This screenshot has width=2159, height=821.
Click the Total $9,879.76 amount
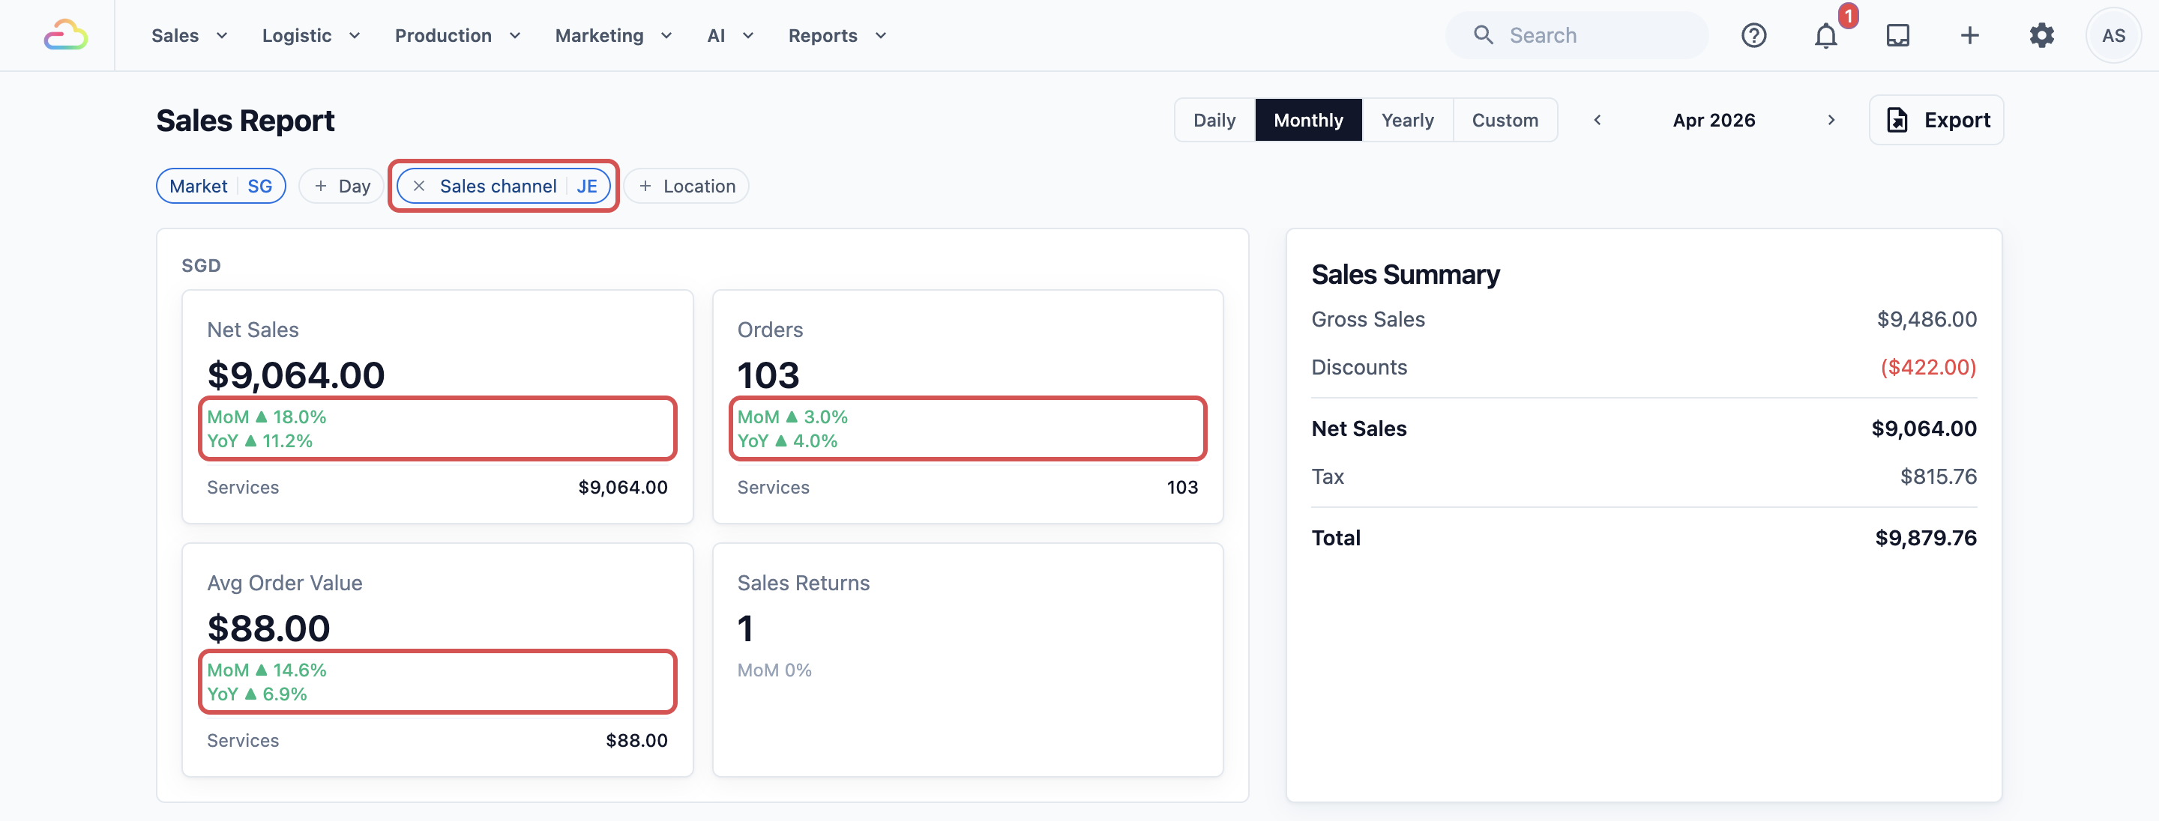1925,537
